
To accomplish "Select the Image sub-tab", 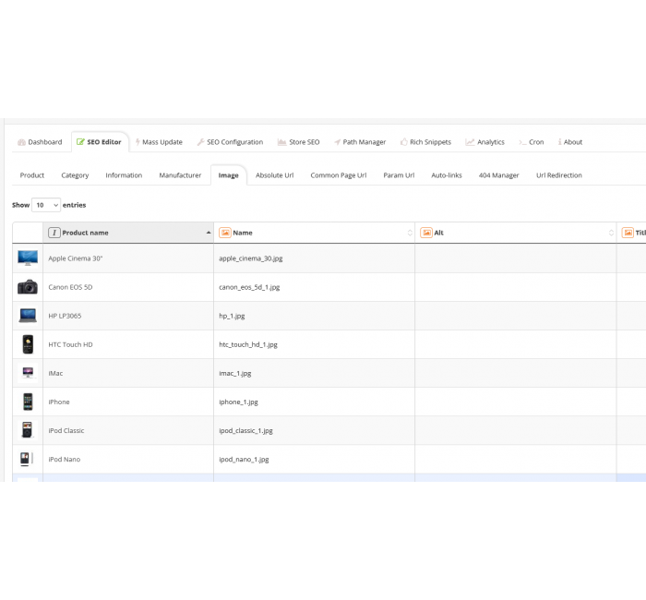I will pyautogui.click(x=229, y=175).
